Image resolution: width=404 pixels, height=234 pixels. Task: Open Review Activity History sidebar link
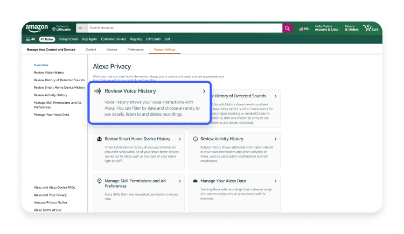[x=51, y=95]
